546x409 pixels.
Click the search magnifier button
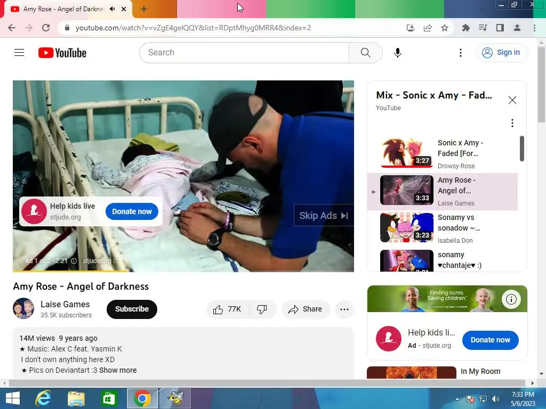[365, 53]
